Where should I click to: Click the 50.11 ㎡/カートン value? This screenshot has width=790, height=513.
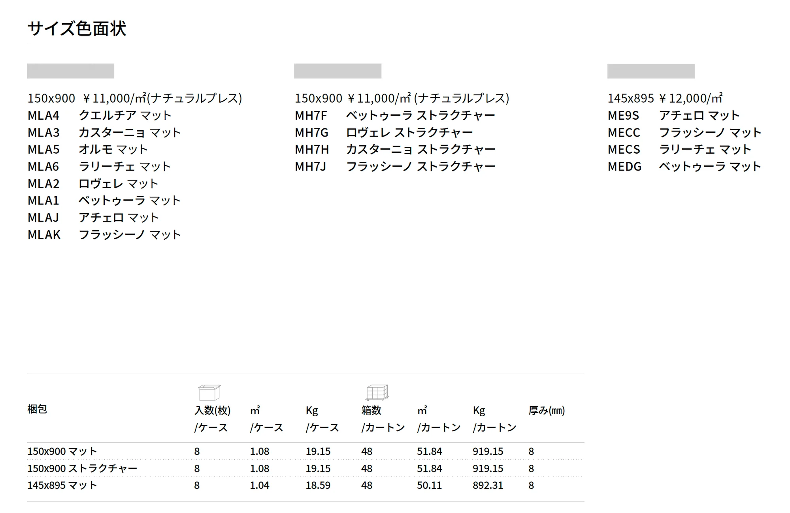tap(430, 485)
